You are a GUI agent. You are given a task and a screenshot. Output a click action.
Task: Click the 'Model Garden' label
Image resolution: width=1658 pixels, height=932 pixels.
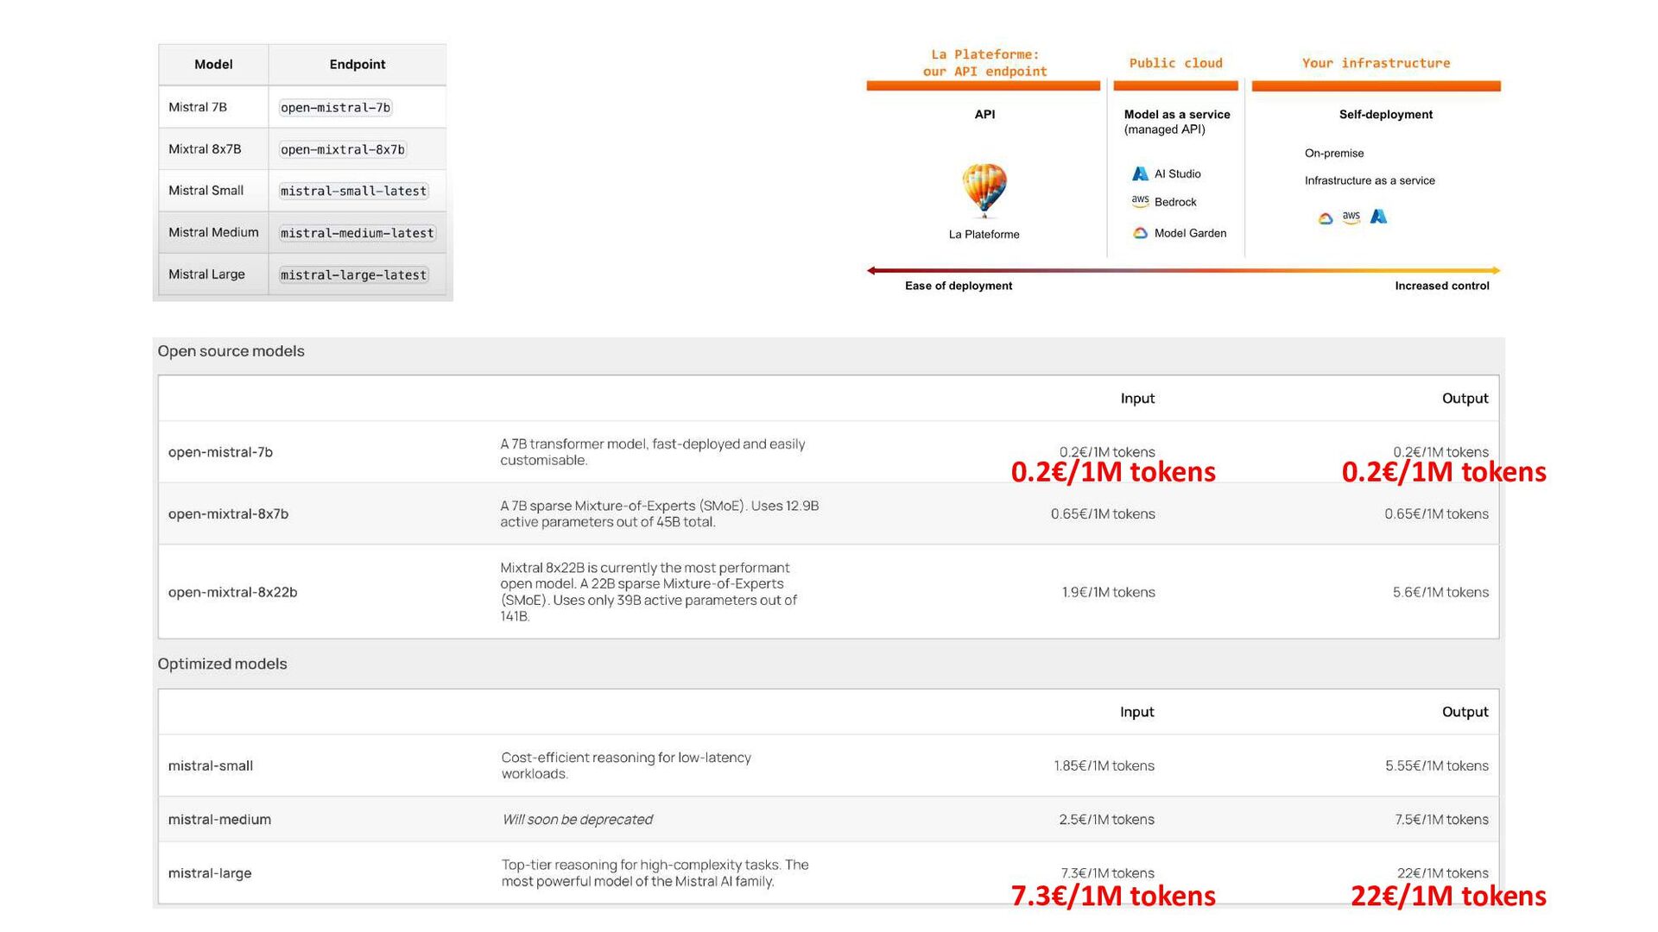[x=1190, y=233]
